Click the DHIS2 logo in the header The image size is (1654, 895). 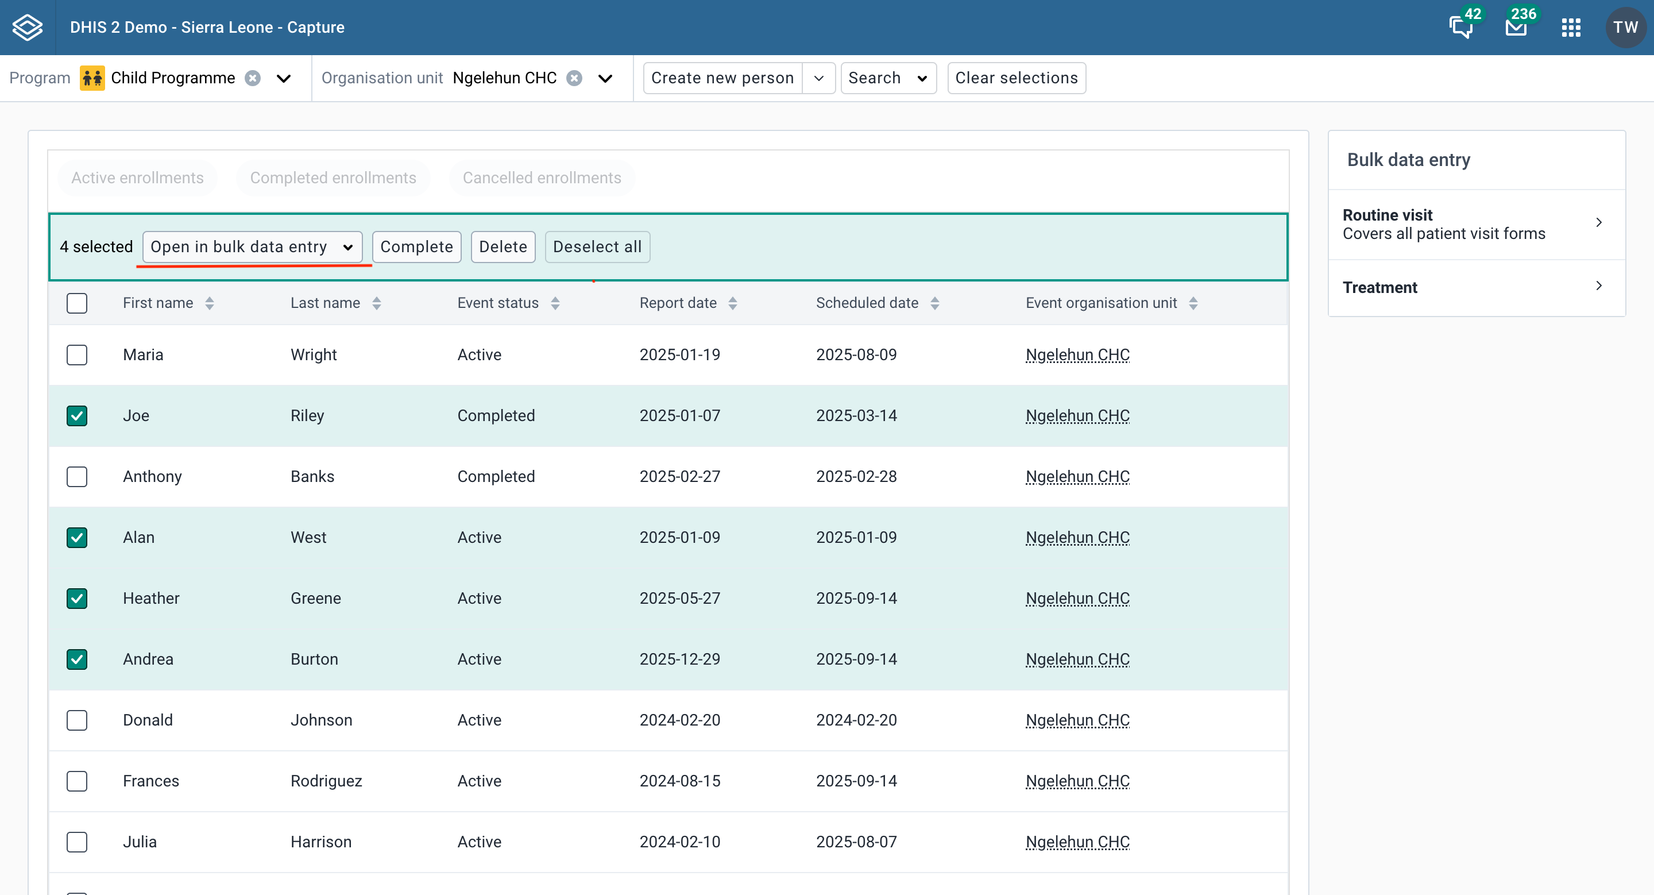click(26, 26)
